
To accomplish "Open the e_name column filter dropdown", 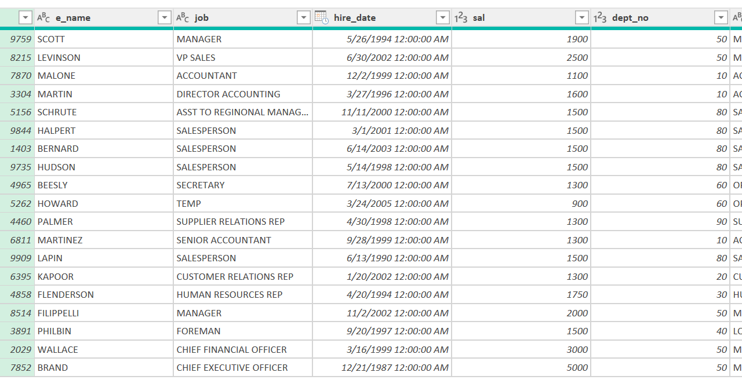I will [x=165, y=18].
